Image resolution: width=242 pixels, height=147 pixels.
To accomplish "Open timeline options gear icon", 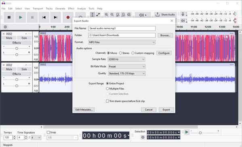I will 5,27.
